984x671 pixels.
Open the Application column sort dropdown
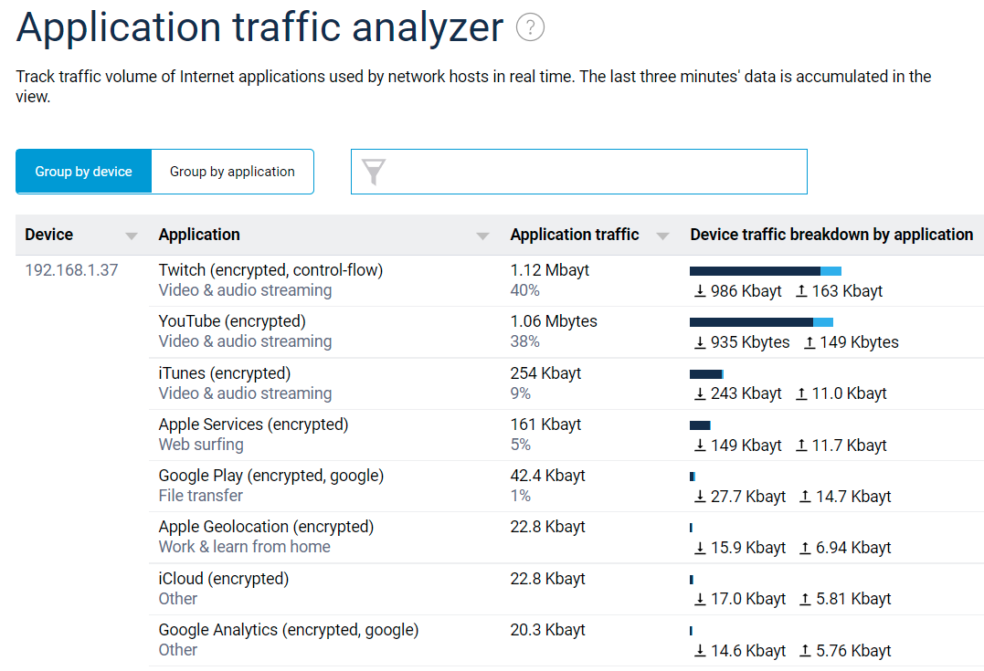[x=482, y=235]
